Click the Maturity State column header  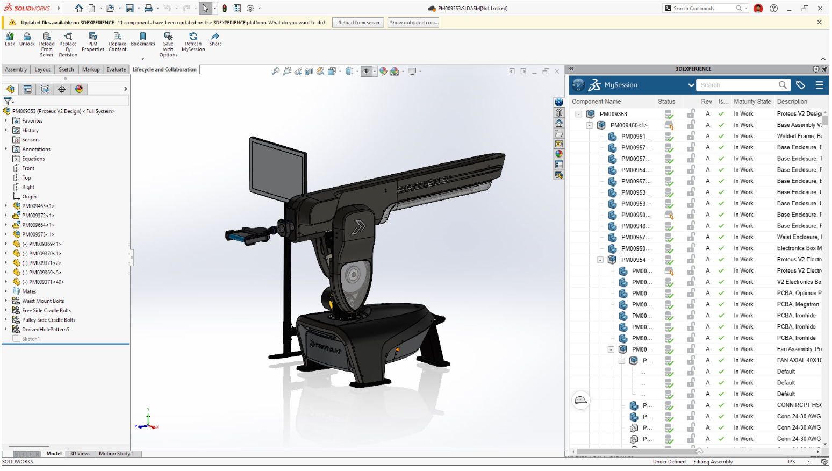point(752,102)
